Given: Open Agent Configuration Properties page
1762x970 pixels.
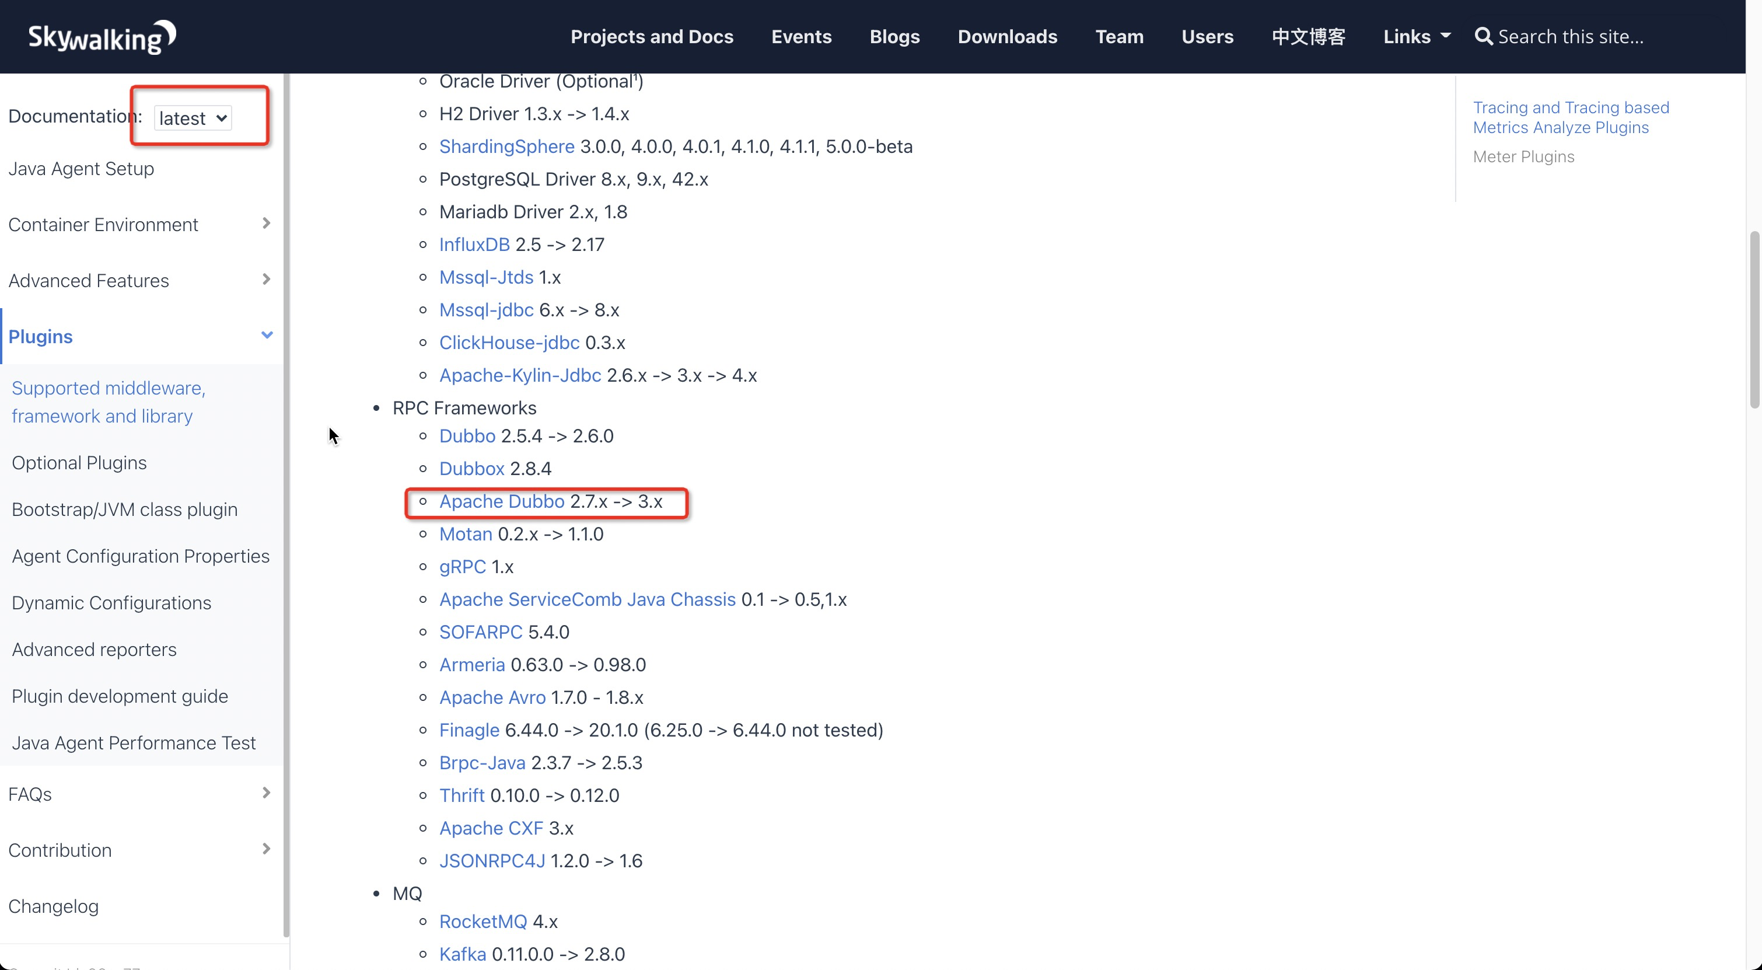Looking at the screenshot, I should click(140, 556).
